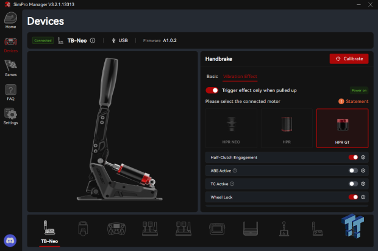378x251 pixels.
Task: Click the green Connected status badge
Action: (x=43, y=40)
